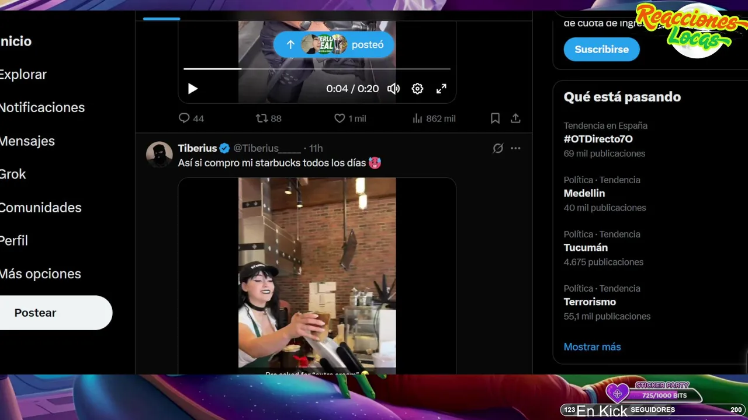The image size is (748, 420).
Task: View the 862 mil analytics icon
Action: pos(417,118)
